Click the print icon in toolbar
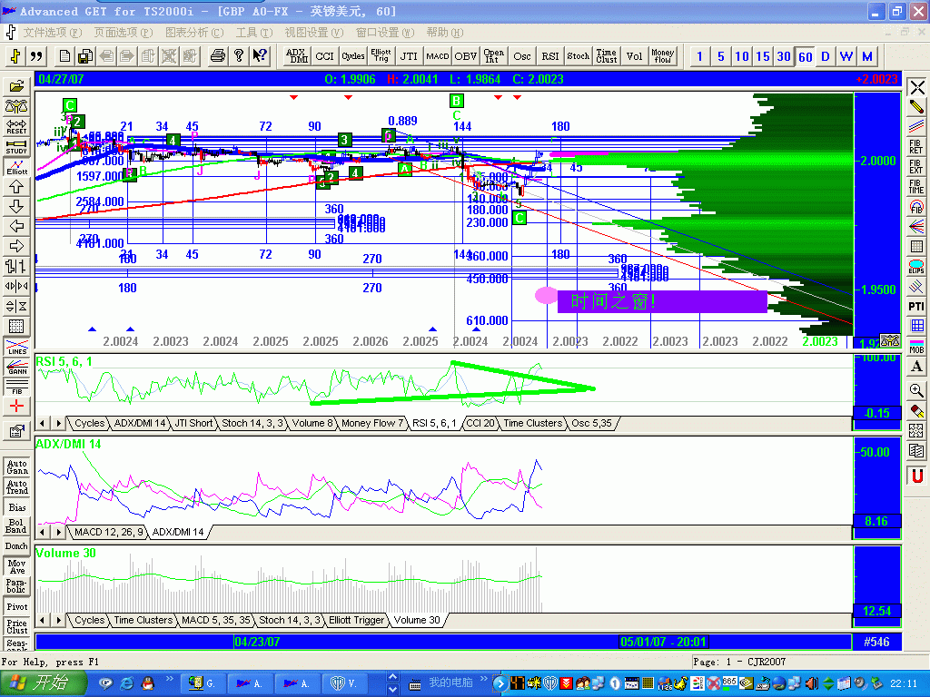The width and height of the screenshot is (930, 697). click(218, 56)
